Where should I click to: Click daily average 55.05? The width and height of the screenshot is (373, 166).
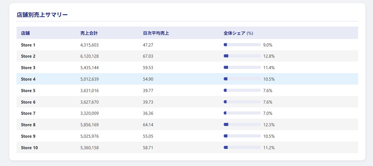click(x=148, y=136)
